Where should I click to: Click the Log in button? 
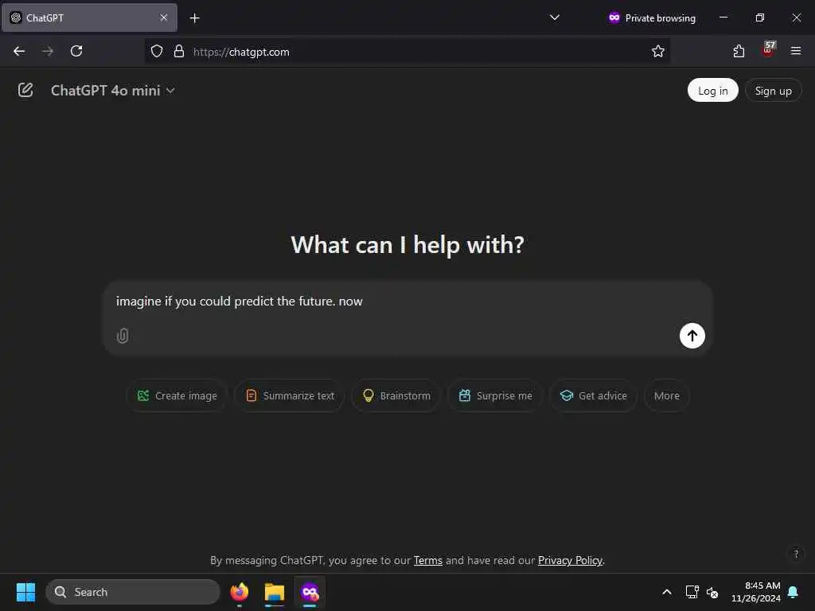pos(712,91)
